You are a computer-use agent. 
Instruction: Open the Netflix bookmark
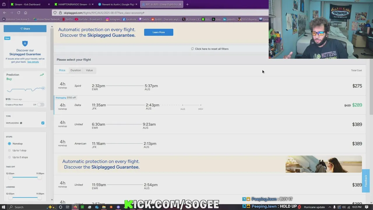point(67,19)
